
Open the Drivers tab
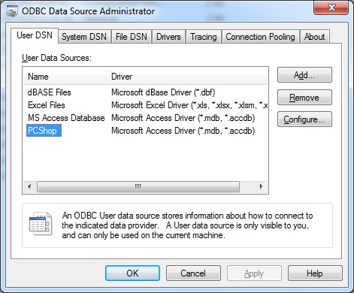click(x=168, y=37)
